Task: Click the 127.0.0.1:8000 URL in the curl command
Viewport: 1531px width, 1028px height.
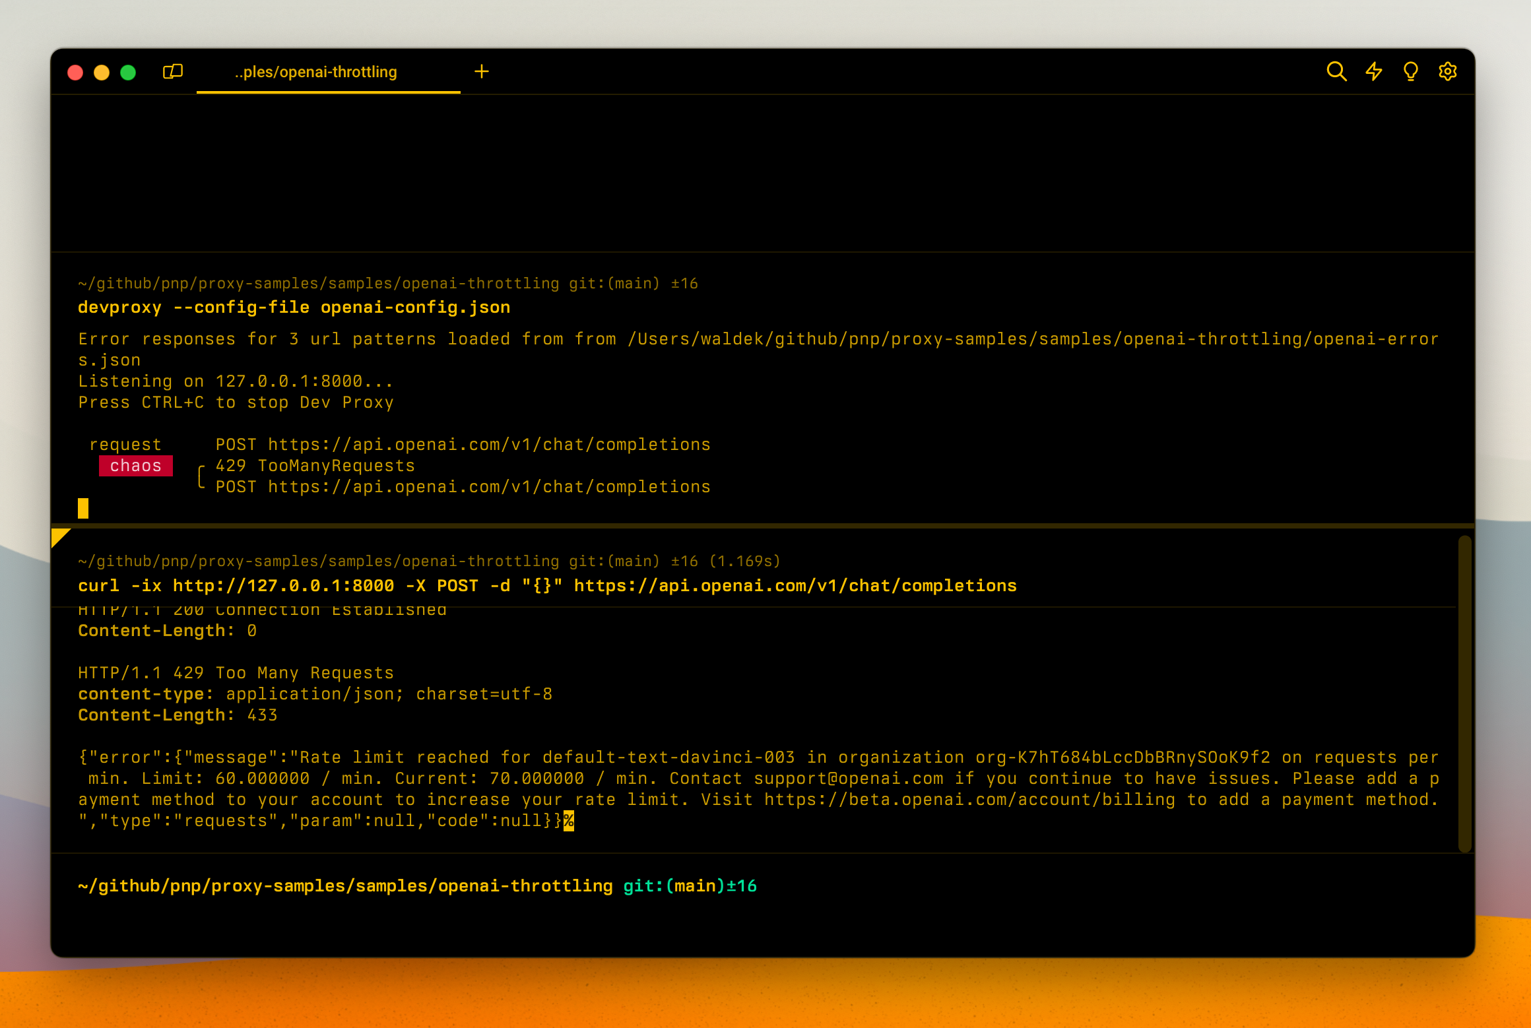Action: [x=283, y=586]
